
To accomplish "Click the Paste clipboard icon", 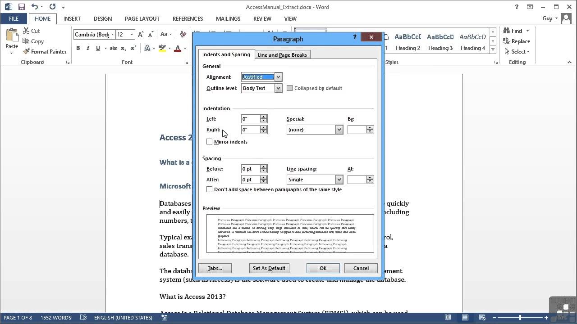I will pyautogui.click(x=12, y=35).
